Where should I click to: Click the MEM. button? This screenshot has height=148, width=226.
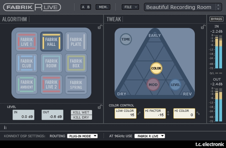103,7
